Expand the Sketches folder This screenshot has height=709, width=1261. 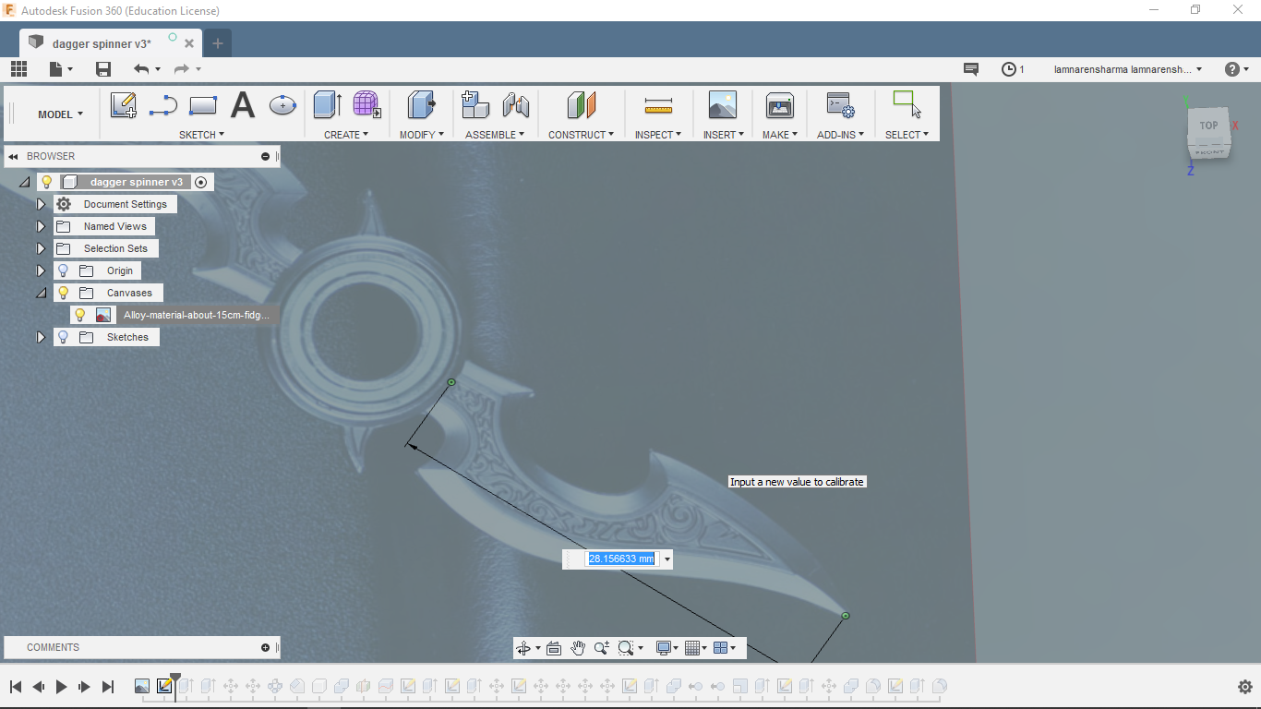(41, 337)
